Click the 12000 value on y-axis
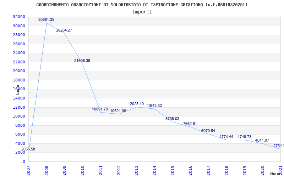This screenshot has width=284, height=177. point(19,107)
